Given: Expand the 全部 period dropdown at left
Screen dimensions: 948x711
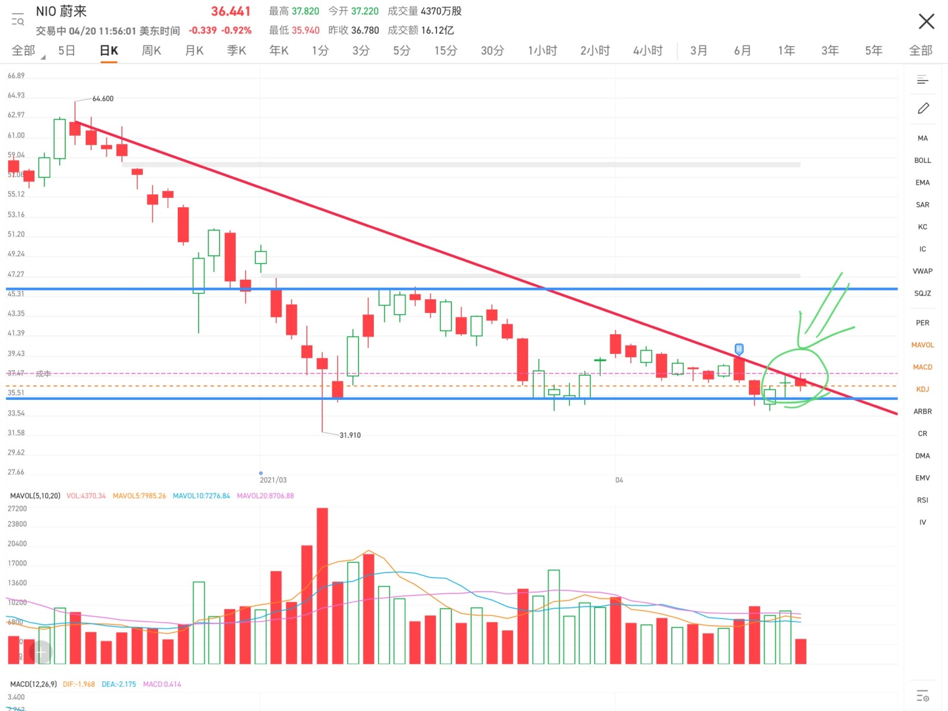Looking at the screenshot, I should pos(28,51).
